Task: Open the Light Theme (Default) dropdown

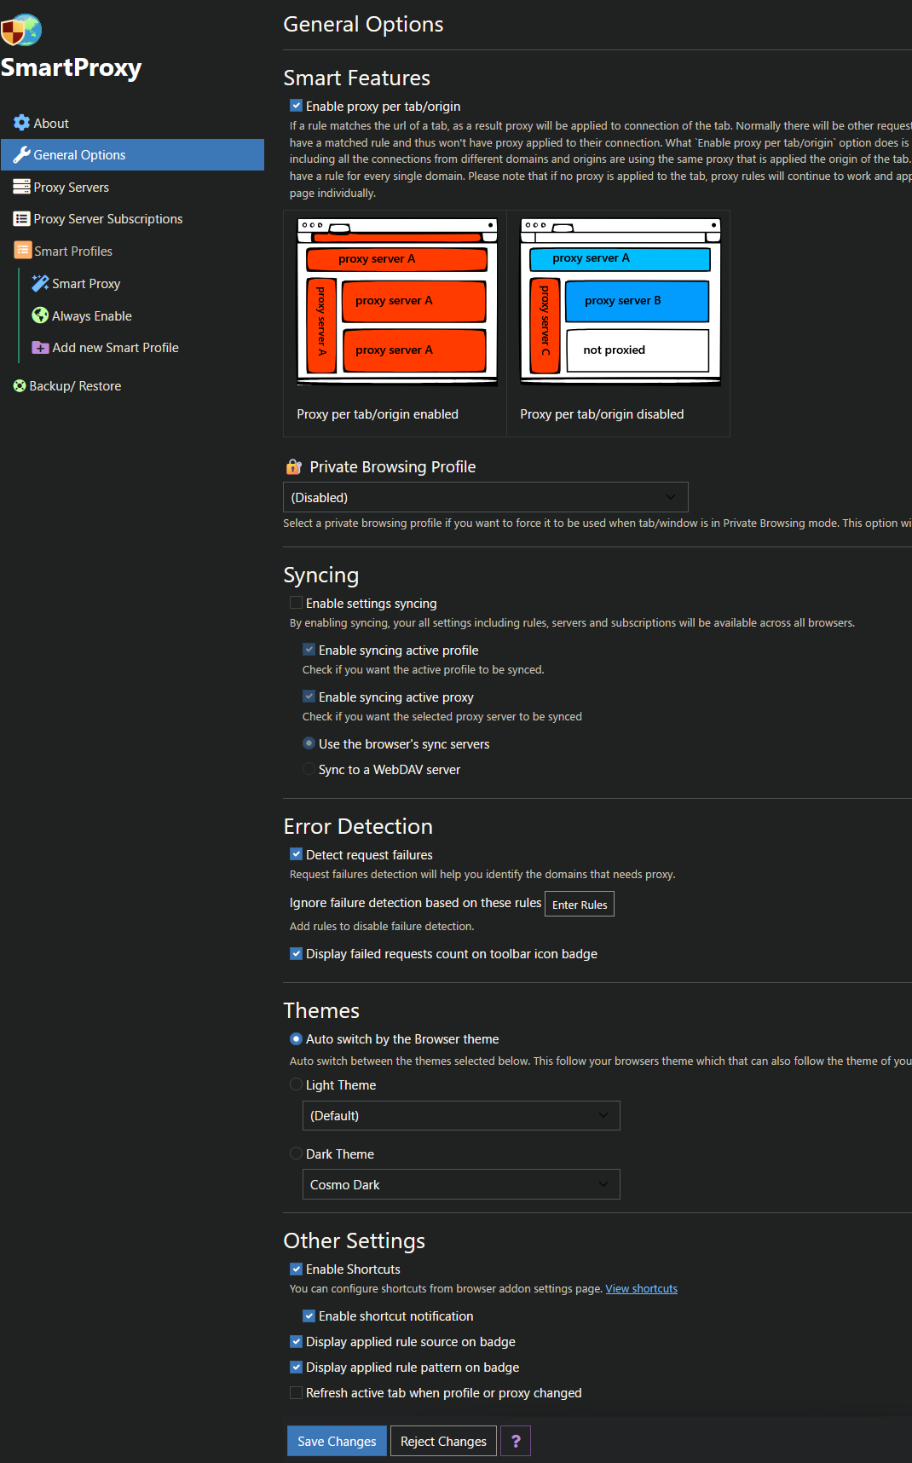Action: pos(461,1115)
